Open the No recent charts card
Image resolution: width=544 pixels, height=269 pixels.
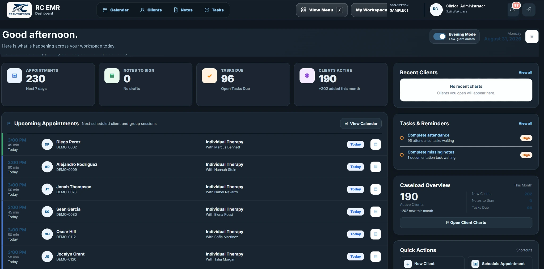click(466, 90)
